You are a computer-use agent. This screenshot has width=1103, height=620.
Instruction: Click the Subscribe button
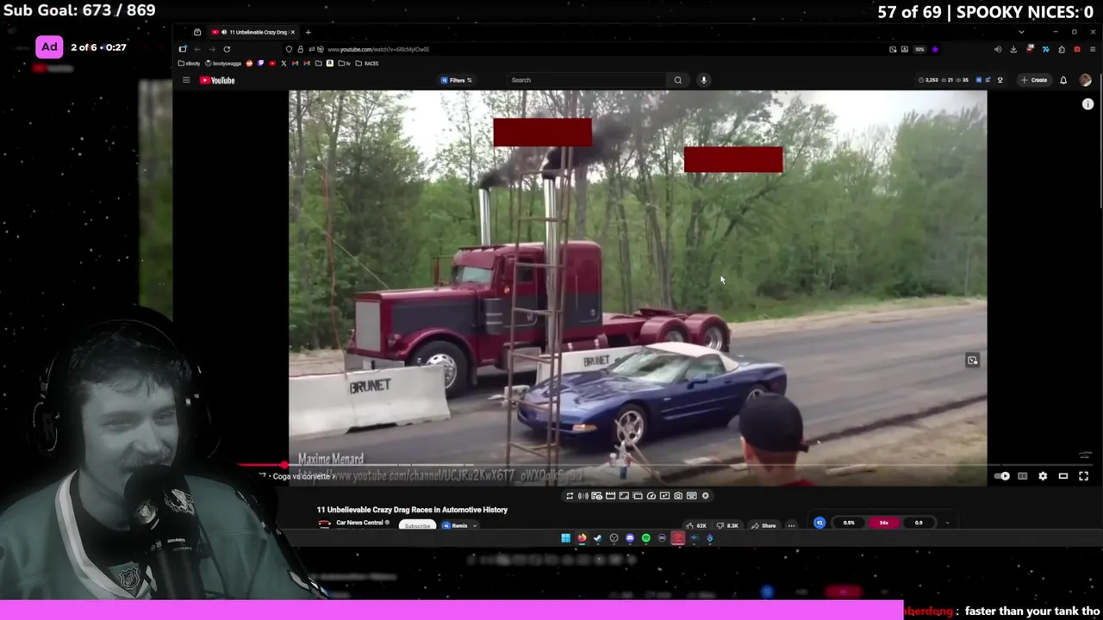[x=417, y=525]
